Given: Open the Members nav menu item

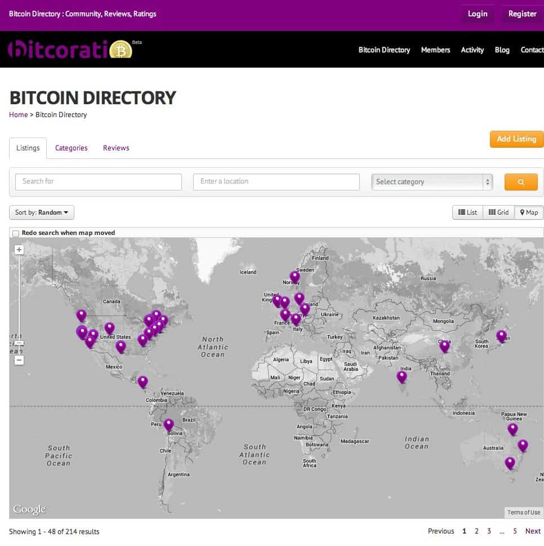Looking at the screenshot, I should click(x=435, y=50).
